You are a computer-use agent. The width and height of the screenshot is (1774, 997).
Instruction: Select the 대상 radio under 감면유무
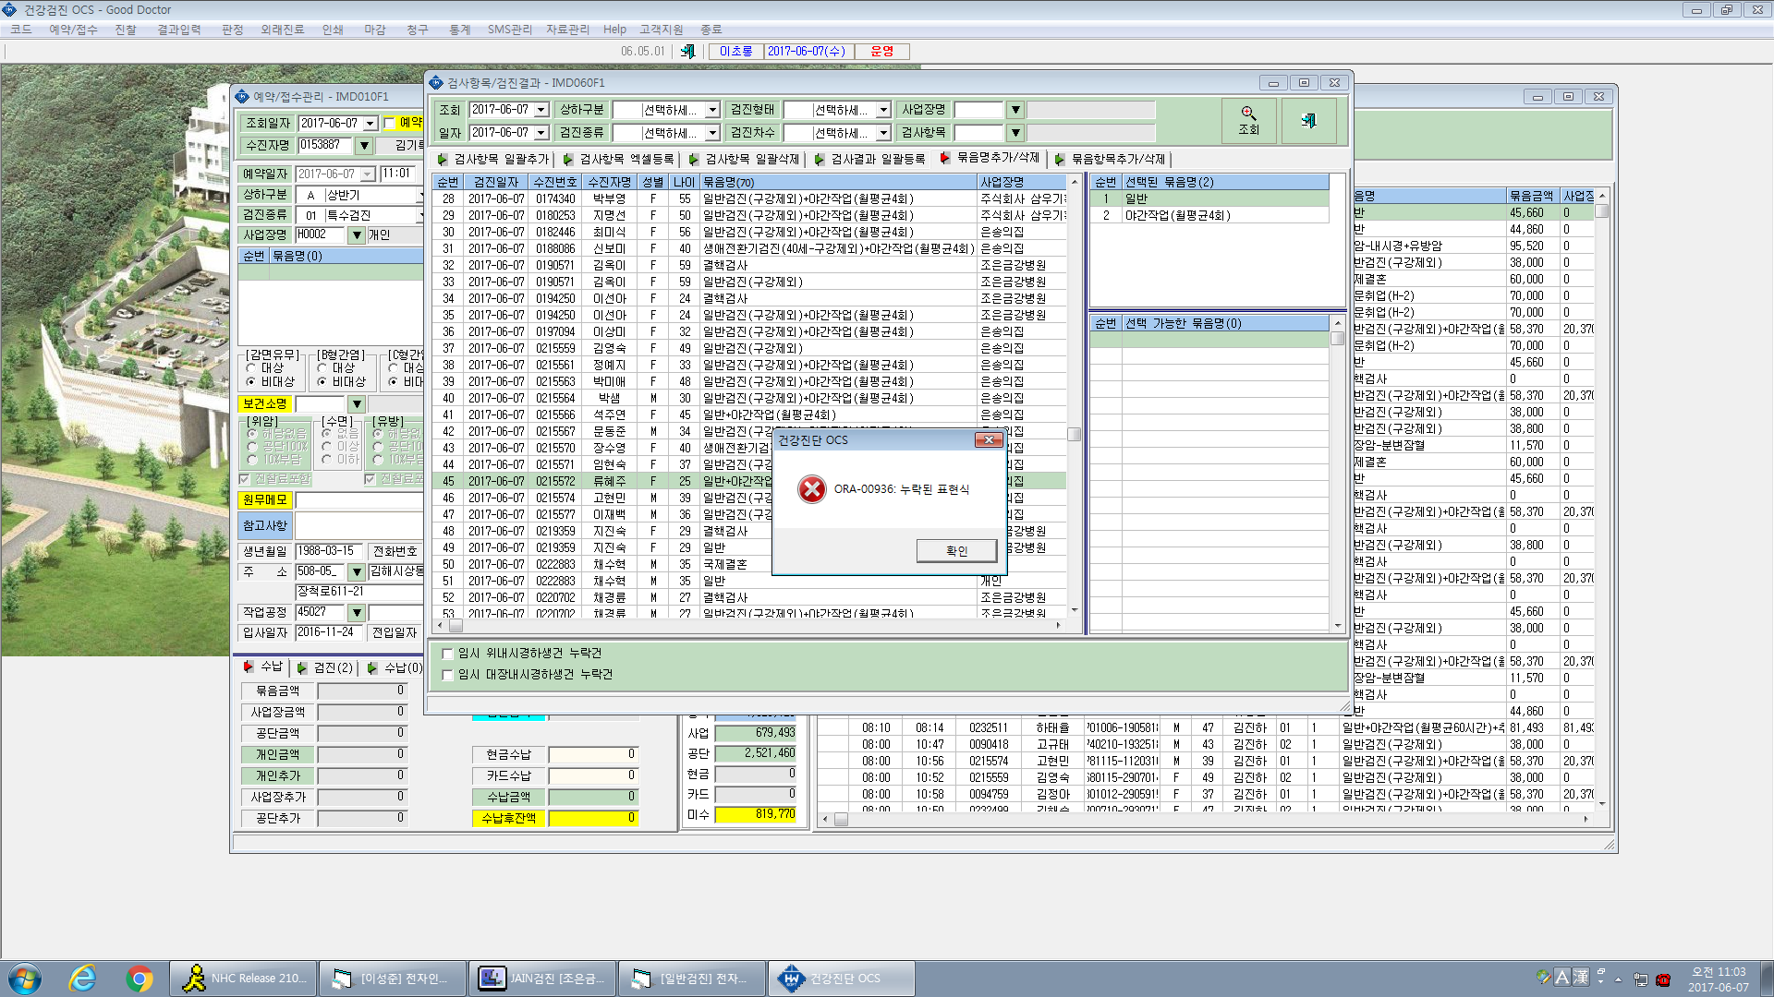click(251, 367)
